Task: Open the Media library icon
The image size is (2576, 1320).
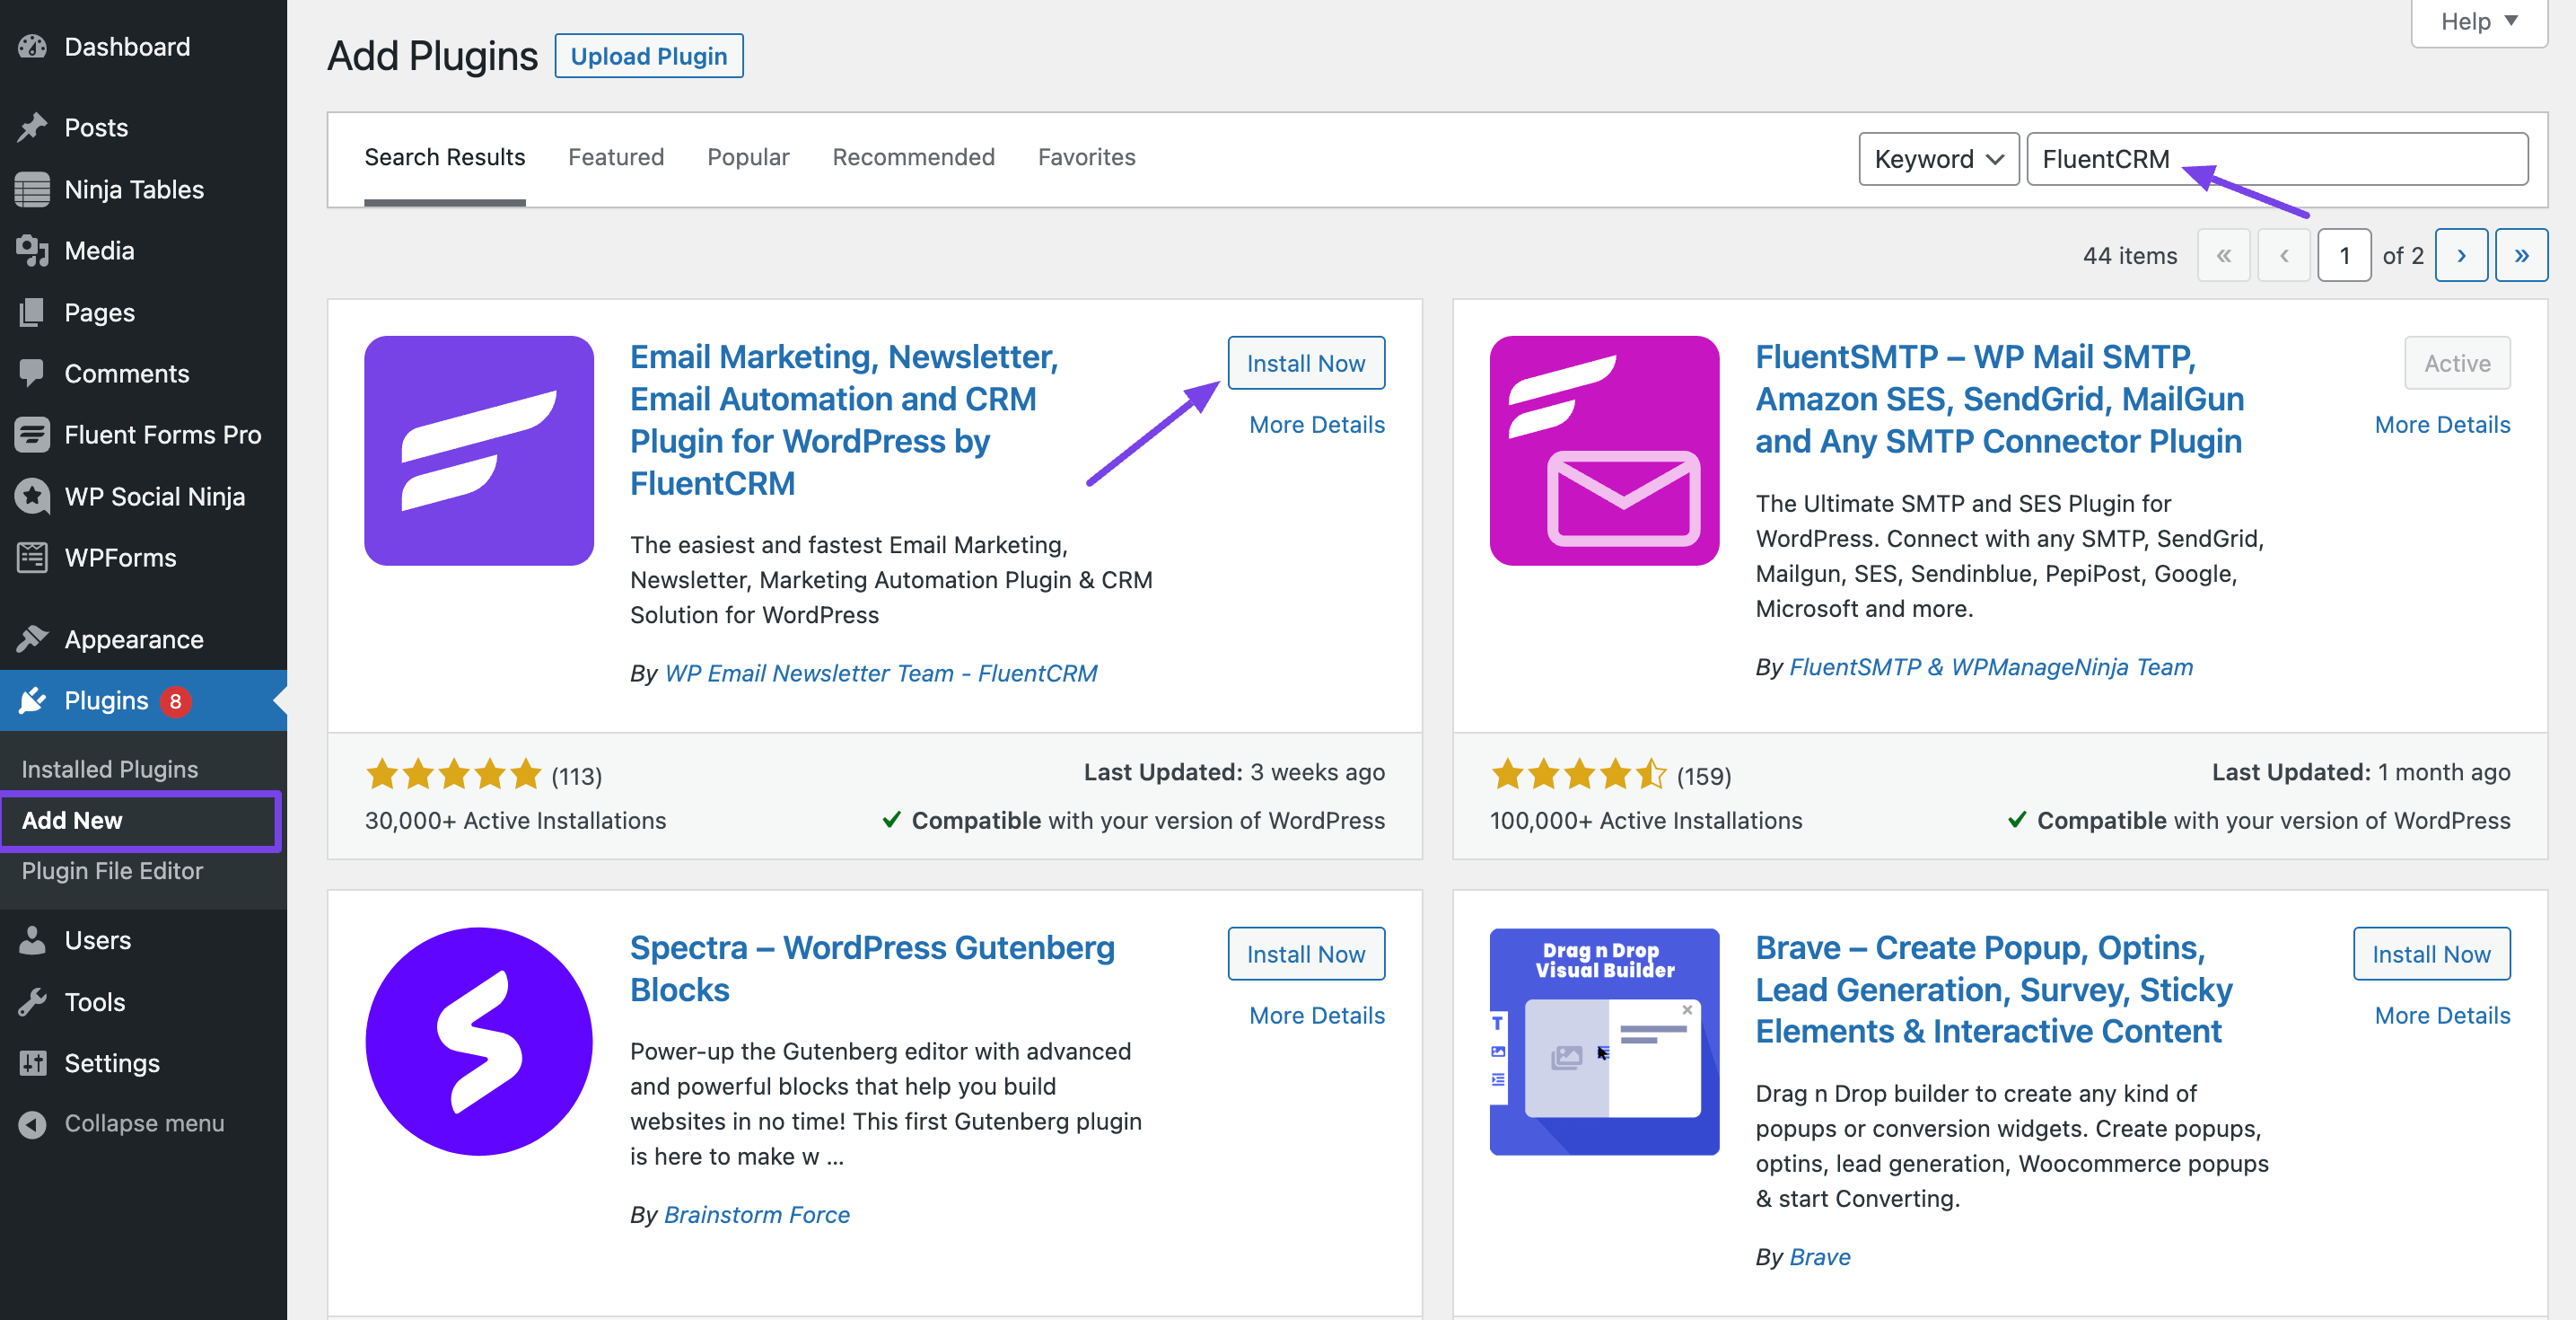Action: tap(33, 251)
